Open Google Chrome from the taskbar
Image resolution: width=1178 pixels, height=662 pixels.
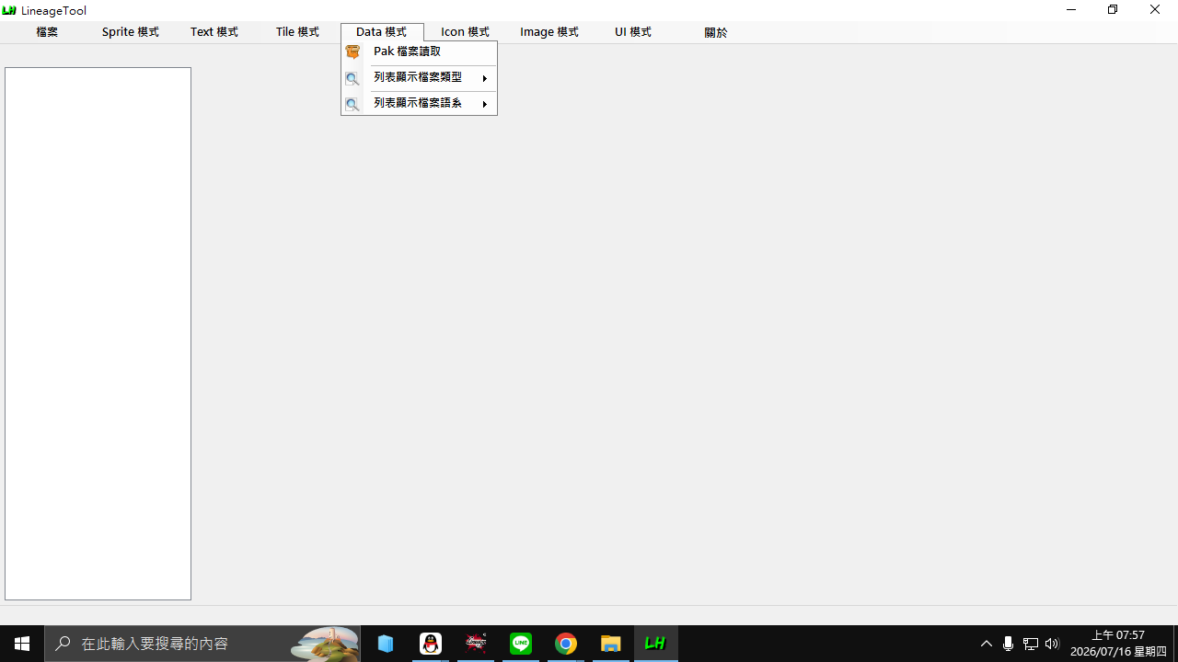point(566,644)
